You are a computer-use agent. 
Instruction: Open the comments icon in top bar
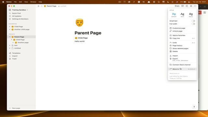click(183, 6)
